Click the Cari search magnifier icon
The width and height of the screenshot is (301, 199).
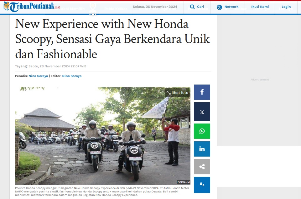(x=192, y=7)
